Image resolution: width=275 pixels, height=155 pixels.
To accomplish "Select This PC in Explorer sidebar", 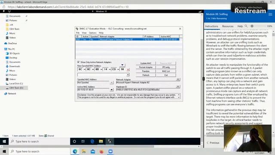I will click(9, 49).
